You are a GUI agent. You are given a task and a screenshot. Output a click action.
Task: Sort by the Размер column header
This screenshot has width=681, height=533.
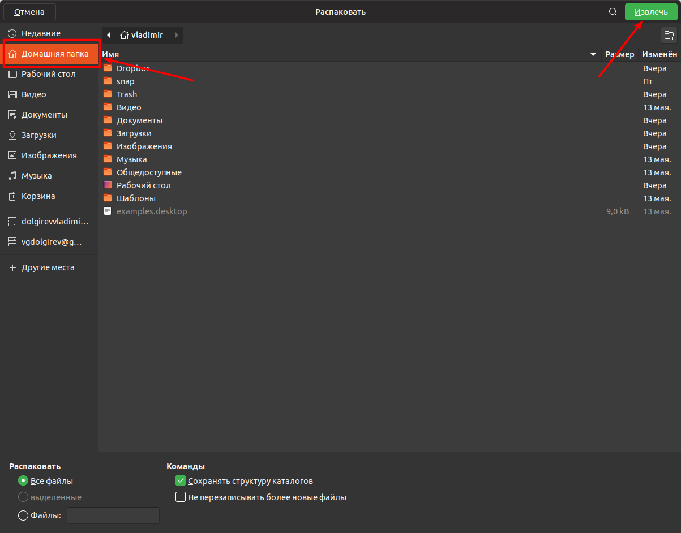point(620,54)
